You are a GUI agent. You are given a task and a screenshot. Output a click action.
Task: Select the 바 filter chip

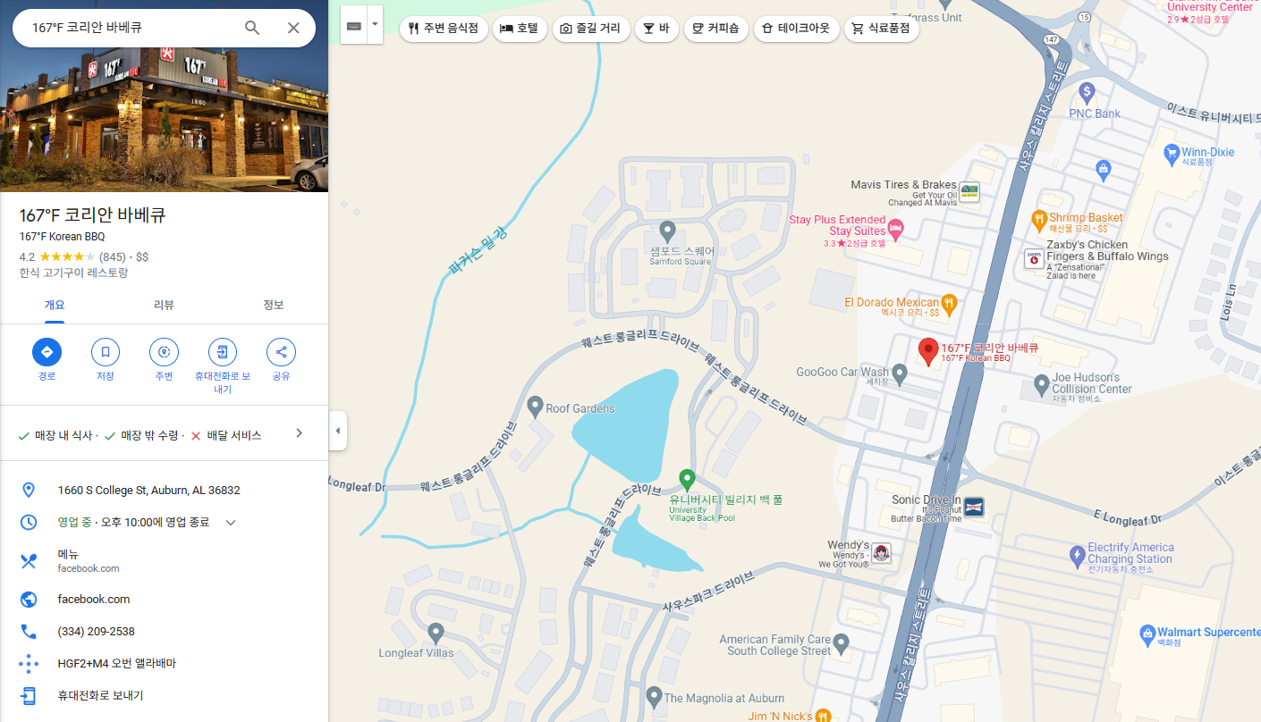656,29
